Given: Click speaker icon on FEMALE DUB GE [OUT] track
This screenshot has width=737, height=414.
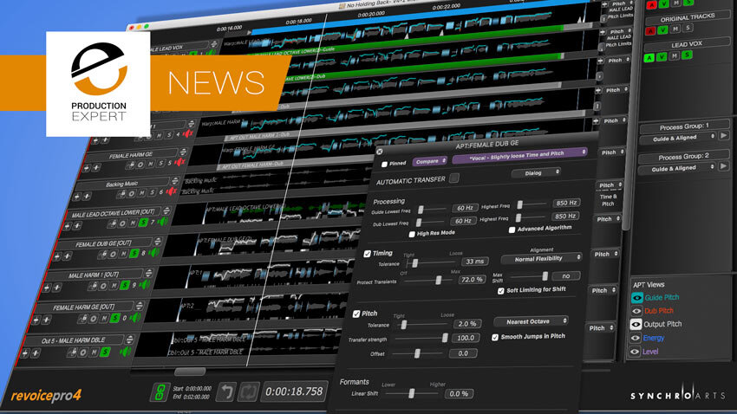Looking at the screenshot, I should pos(155,253).
